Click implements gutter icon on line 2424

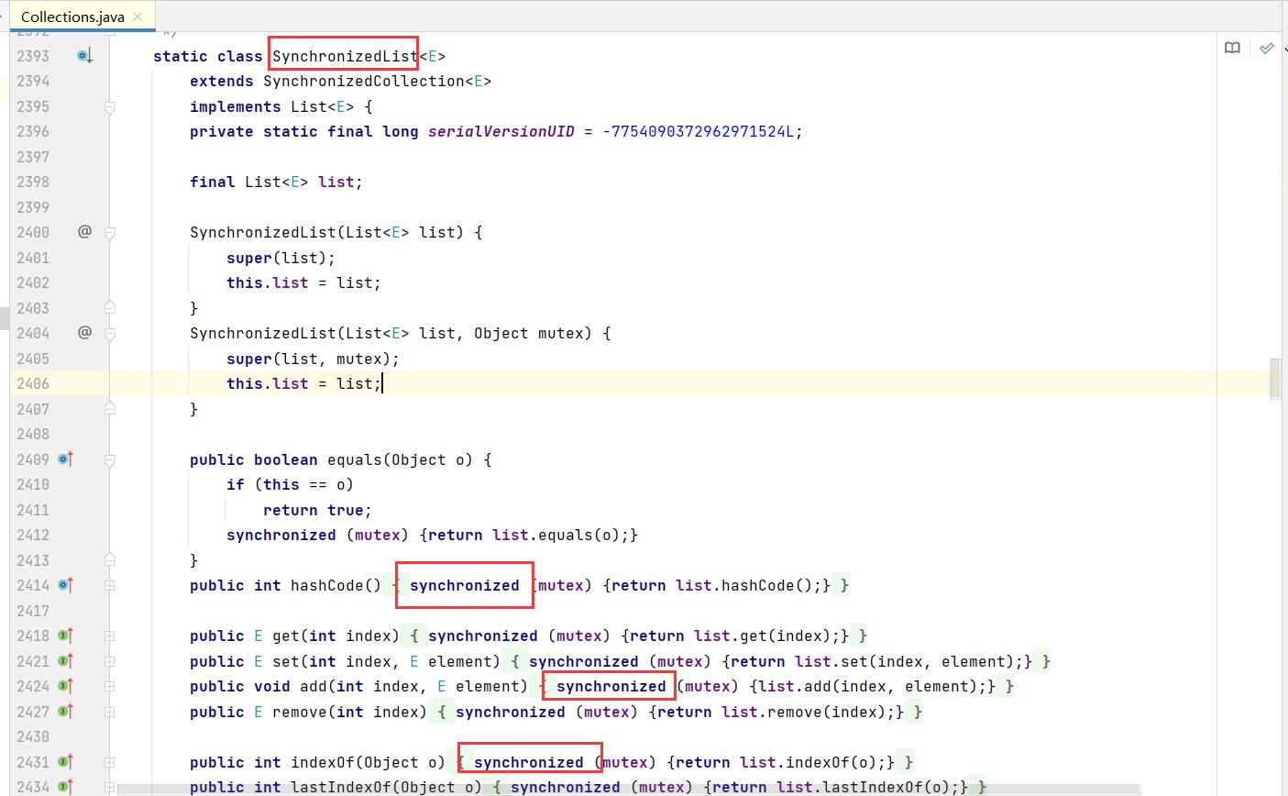(65, 686)
